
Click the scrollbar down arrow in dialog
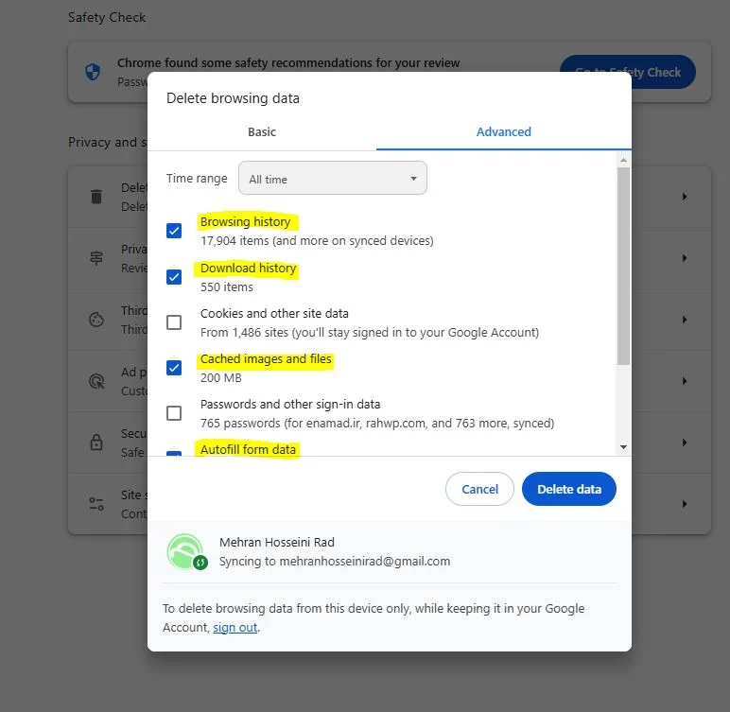click(x=623, y=446)
